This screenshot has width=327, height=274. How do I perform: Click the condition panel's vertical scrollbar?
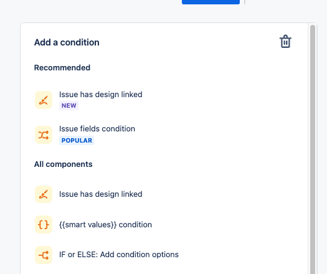pyautogui.click(x=313, y=149)
